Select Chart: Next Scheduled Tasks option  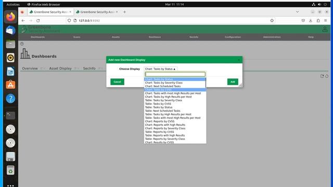click(175, 86)
